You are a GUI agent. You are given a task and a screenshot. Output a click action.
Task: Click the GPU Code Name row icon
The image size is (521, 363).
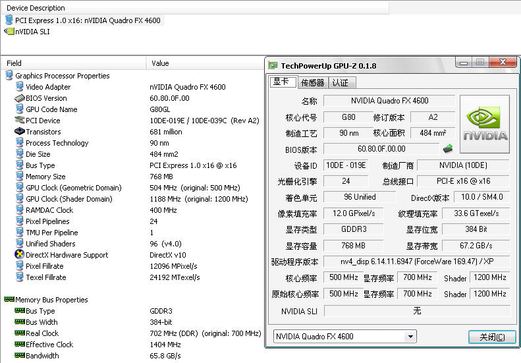tap(20, 109)
